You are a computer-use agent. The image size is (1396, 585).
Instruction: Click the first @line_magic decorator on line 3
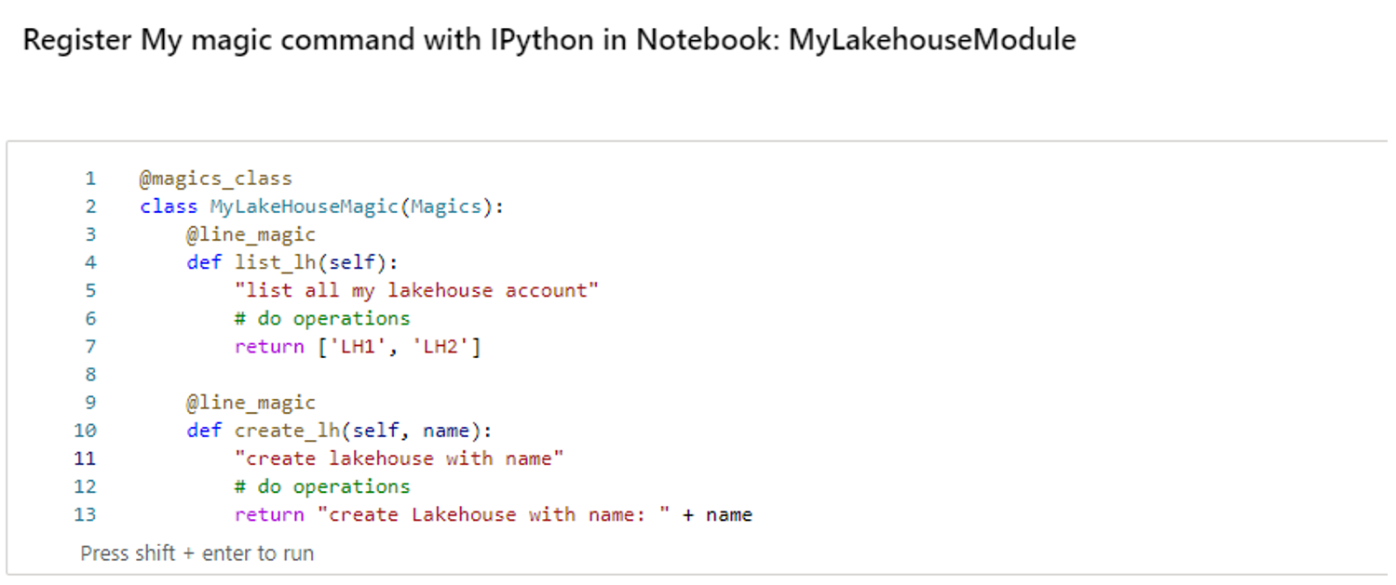coord(251,234)
